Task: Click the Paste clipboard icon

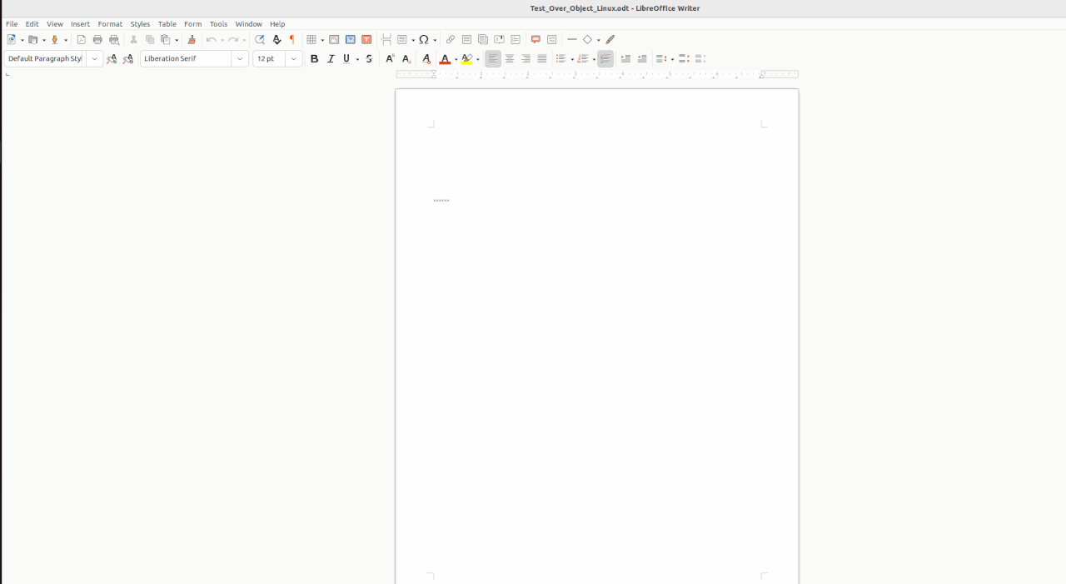Action: (167, 39)
